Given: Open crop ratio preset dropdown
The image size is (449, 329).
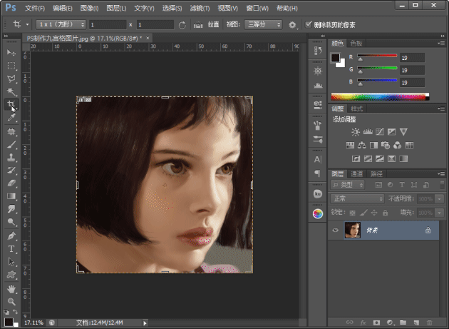Looking at the screenshot, I should (x=61, y=25).
